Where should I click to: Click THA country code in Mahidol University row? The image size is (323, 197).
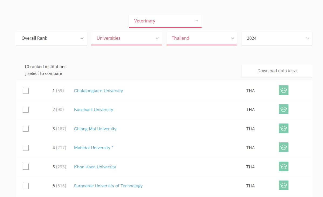tap(250, 148)
